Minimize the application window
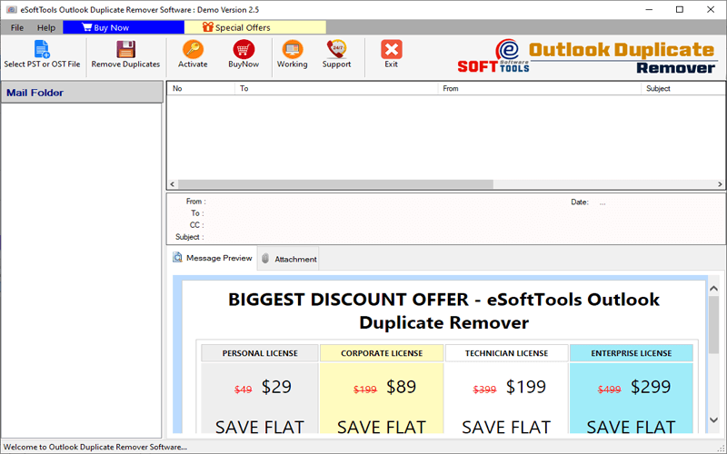The width and height of the screenshot is (727, 454). [649, 10]
